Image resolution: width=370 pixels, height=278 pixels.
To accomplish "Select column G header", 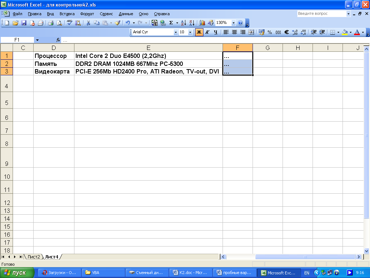I will [268, 48].
